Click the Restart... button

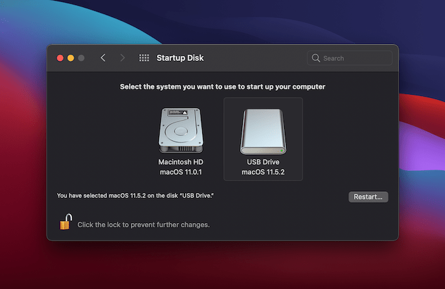coord(368,197)
